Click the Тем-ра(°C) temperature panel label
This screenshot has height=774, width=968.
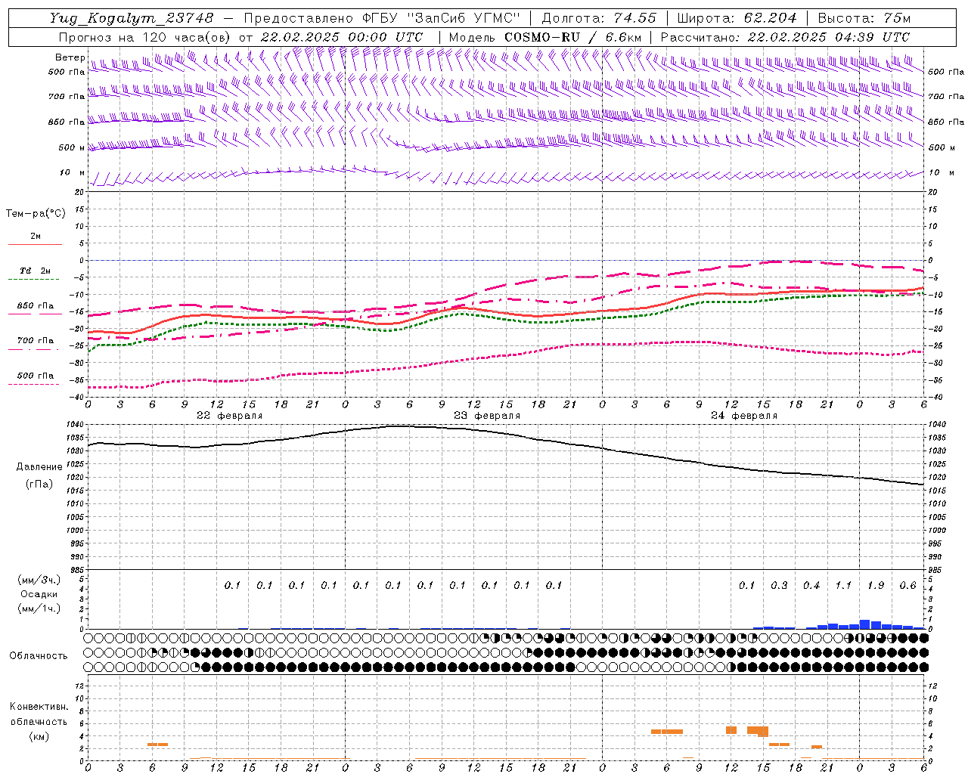pos(36,213)
